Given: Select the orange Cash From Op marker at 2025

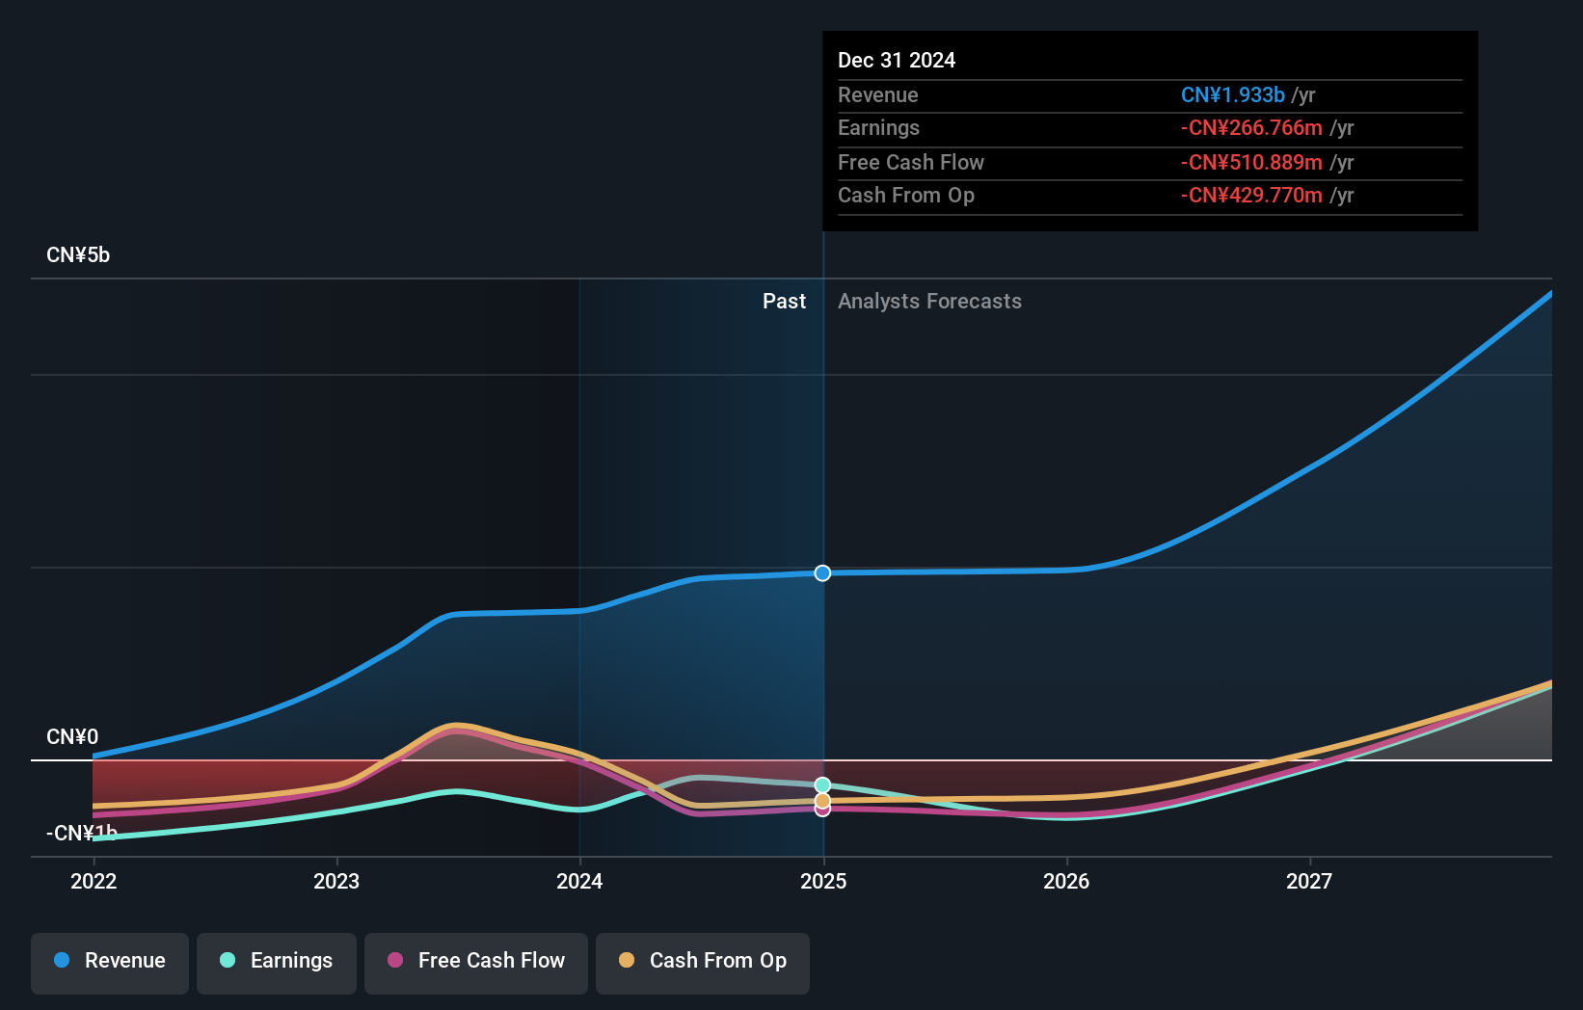Looking at the screenshot, I should (x=822, y=801).
